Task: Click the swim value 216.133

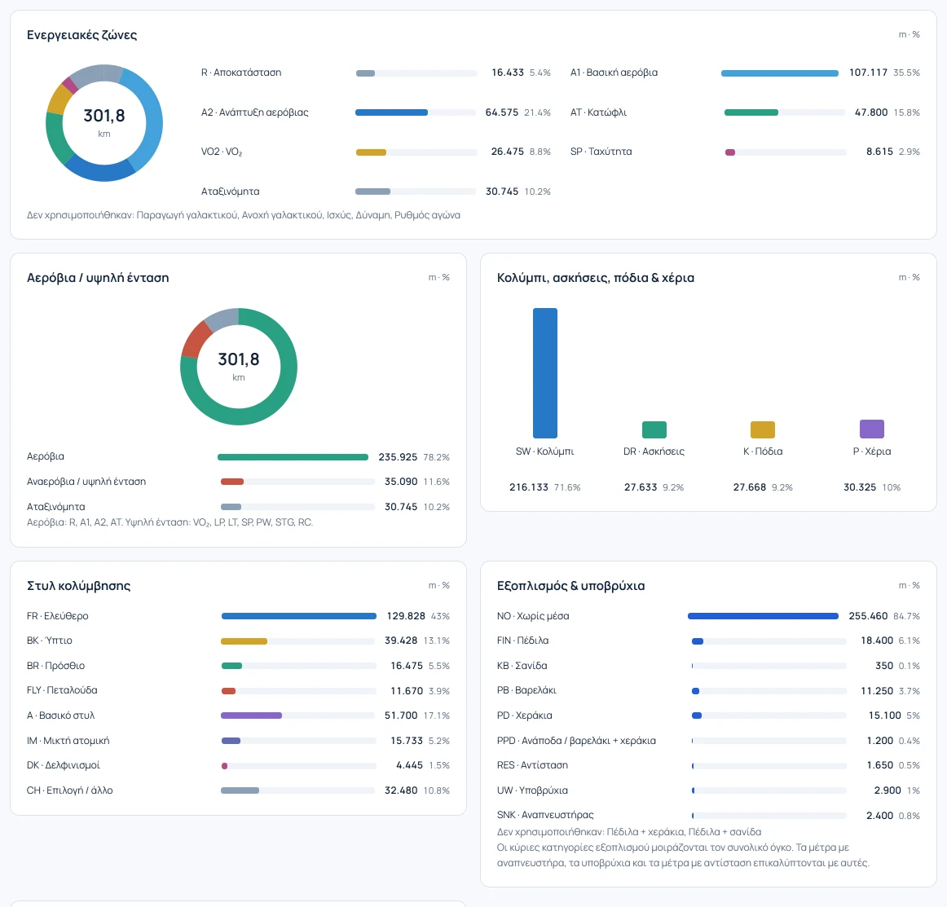Action: coord(528,487)
